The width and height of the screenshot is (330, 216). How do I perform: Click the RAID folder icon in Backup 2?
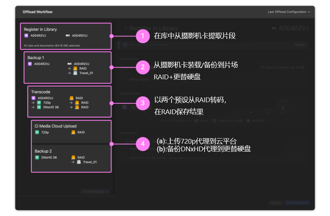point(73,157)
